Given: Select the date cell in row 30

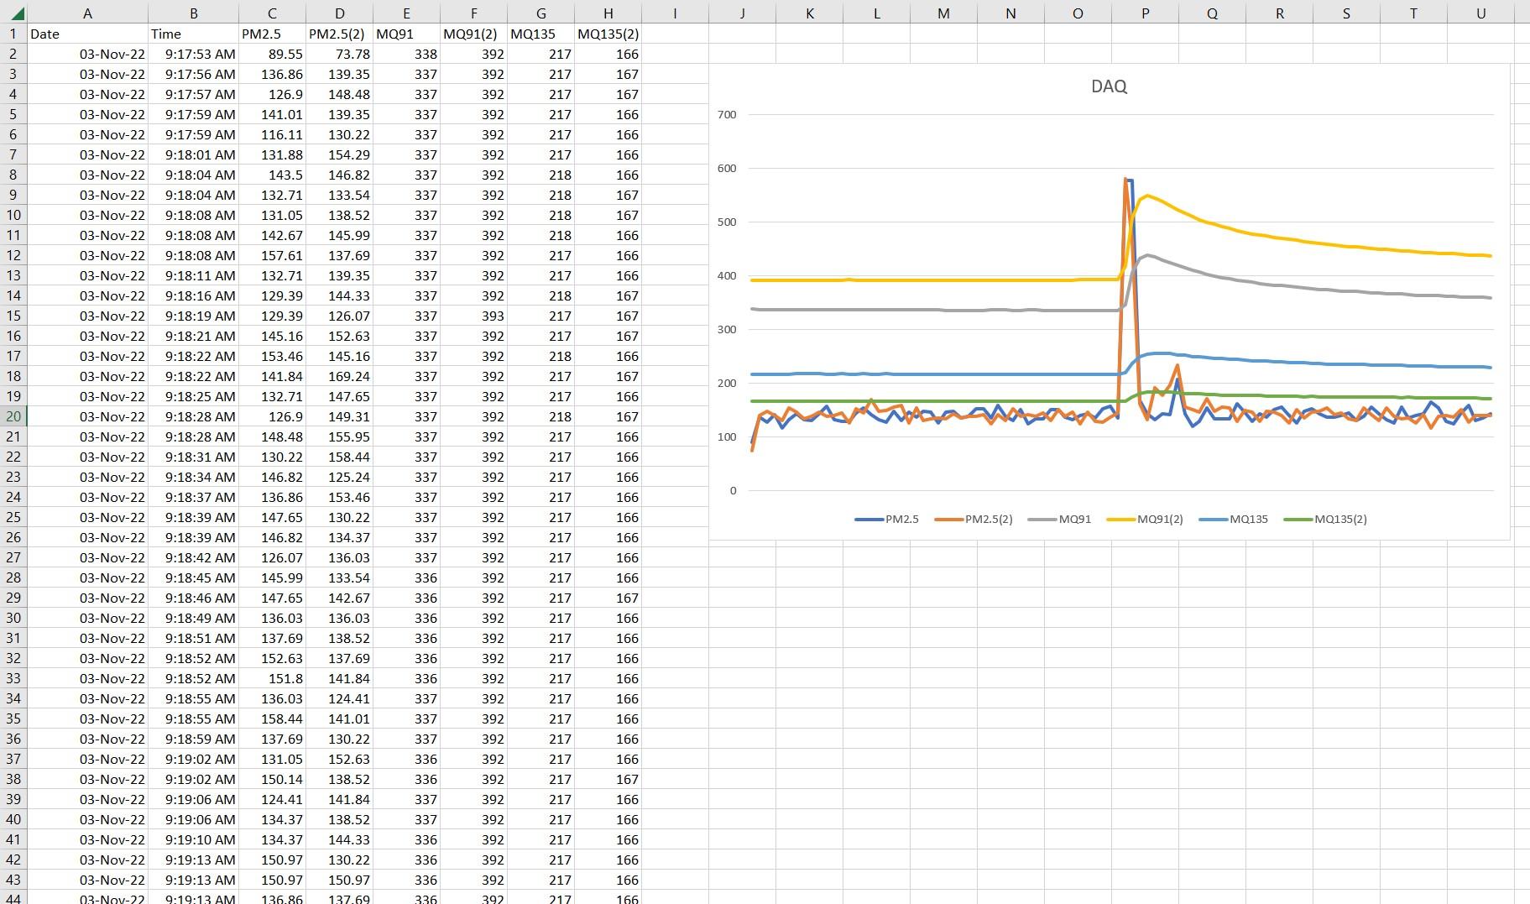Looking at the screenshot, I should [x=87, y=618].
